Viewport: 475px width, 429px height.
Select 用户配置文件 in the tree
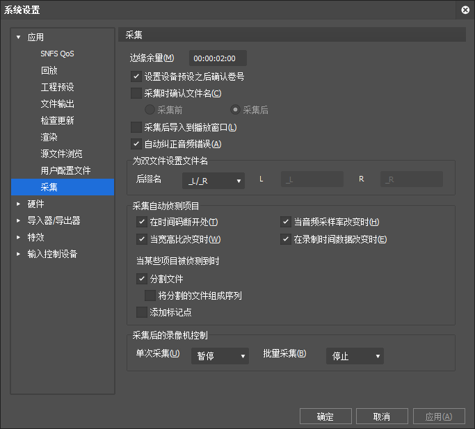pyautogui.click(x=66, y=170)
